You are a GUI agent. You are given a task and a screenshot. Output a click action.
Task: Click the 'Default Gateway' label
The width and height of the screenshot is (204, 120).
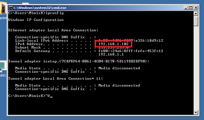(32, 51)
